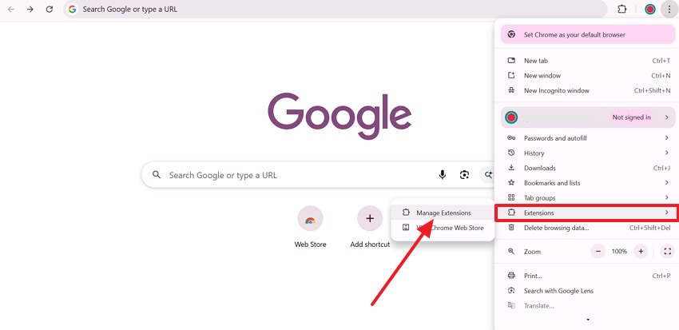Click the Google icon in address bar
This screenshot has height=330, width=679.
tap(73, 9)
